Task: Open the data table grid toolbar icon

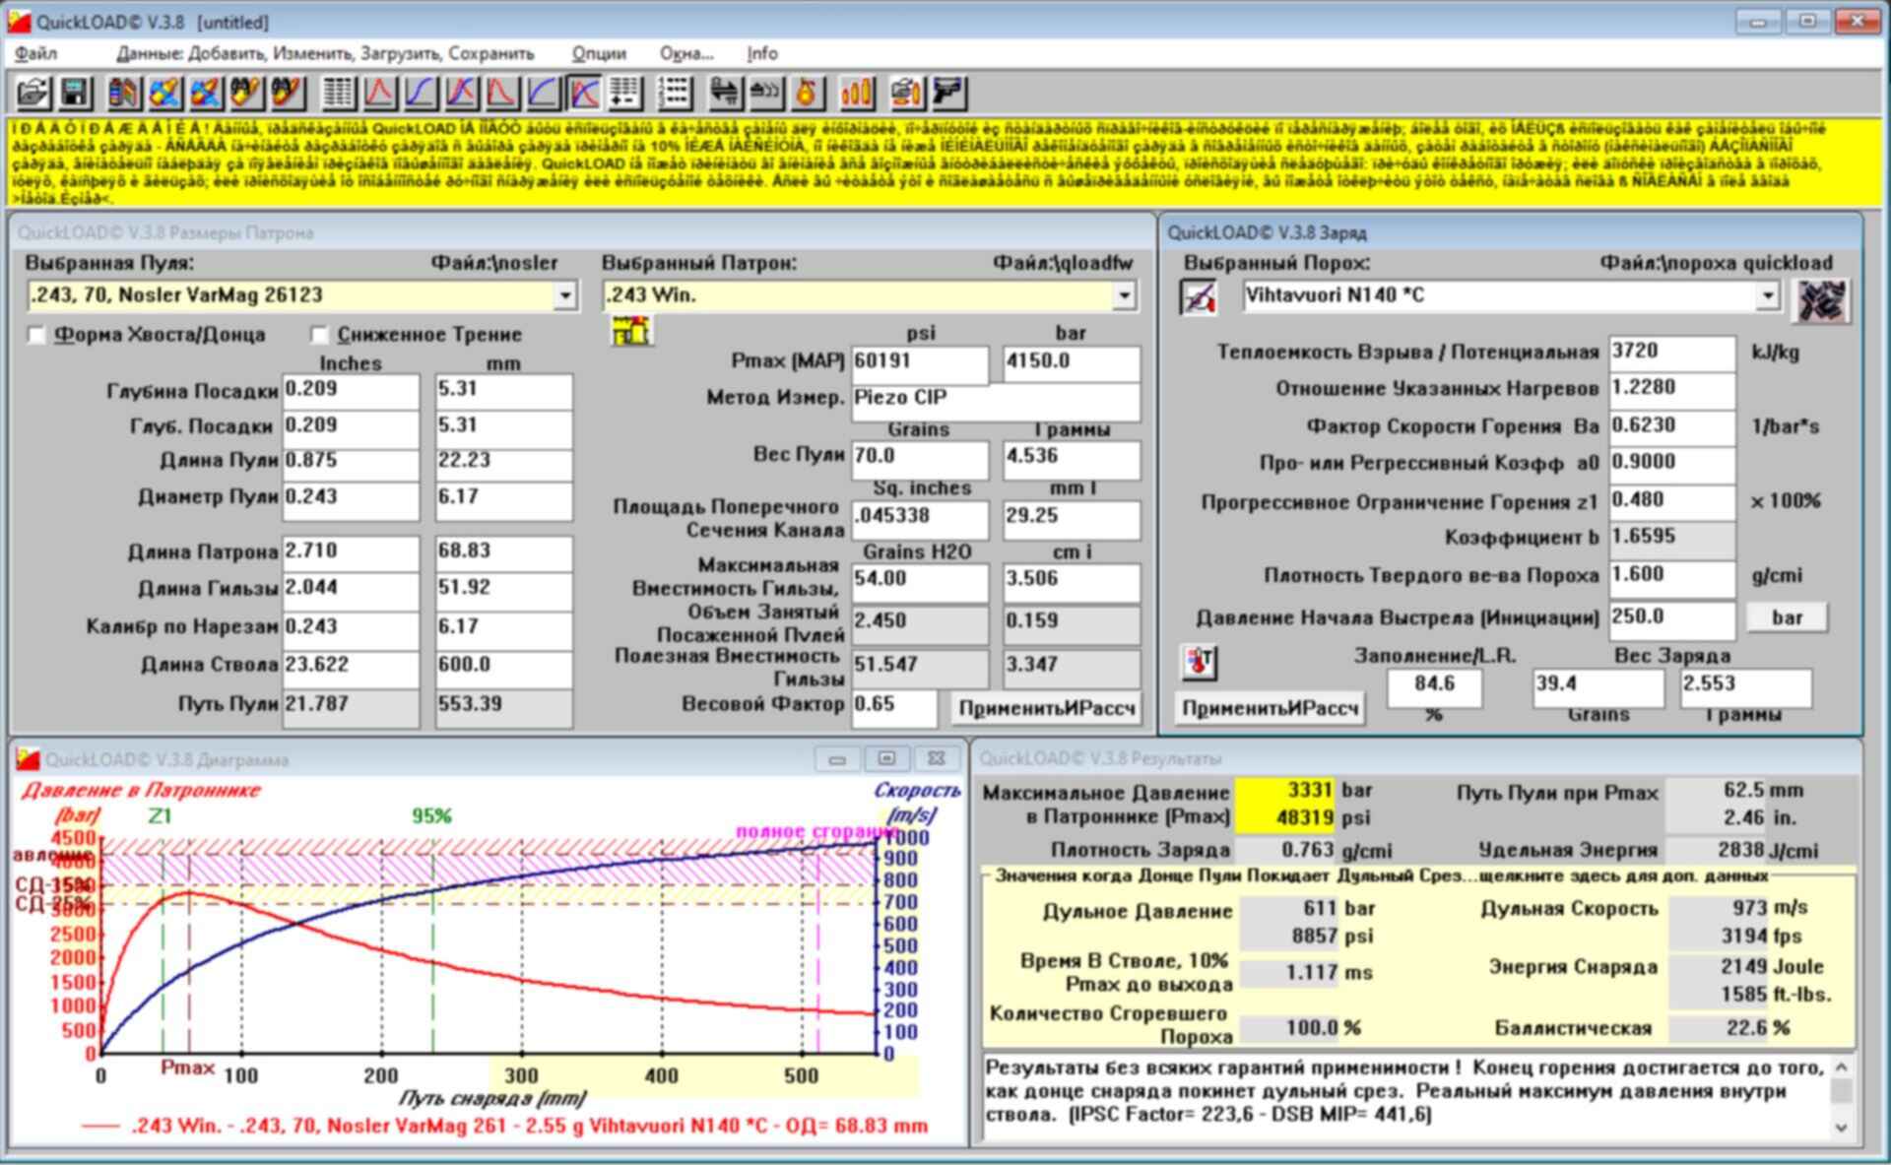Action: click(x=339, y=93)
